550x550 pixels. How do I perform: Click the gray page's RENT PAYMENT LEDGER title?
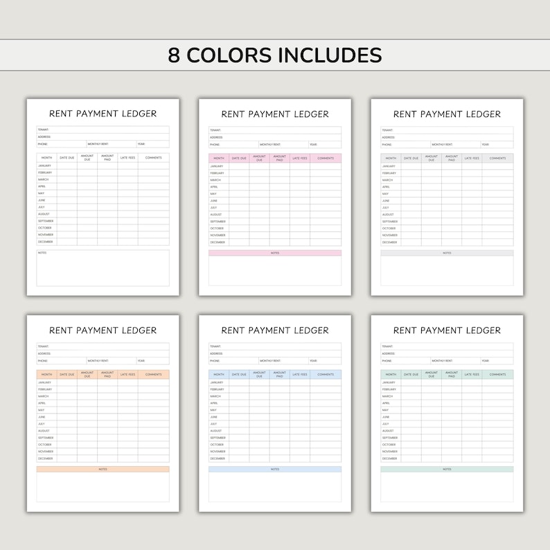point(447,114)
